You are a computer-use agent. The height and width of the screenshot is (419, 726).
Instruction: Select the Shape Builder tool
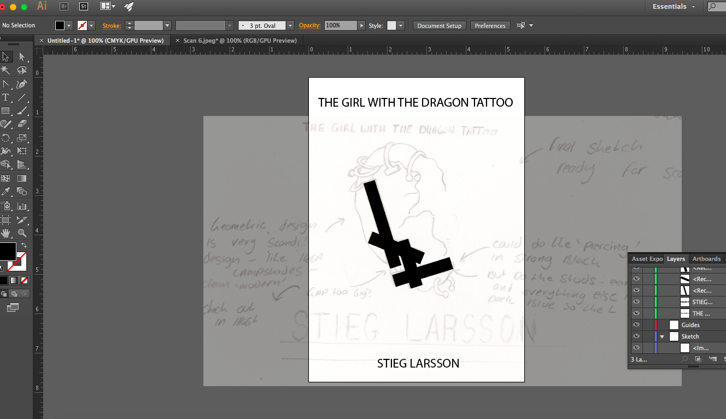(6, 164)
